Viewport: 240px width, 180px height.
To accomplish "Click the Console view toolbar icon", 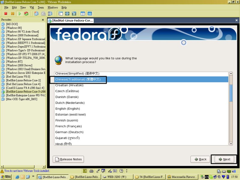I will click(x=90, y=13).
